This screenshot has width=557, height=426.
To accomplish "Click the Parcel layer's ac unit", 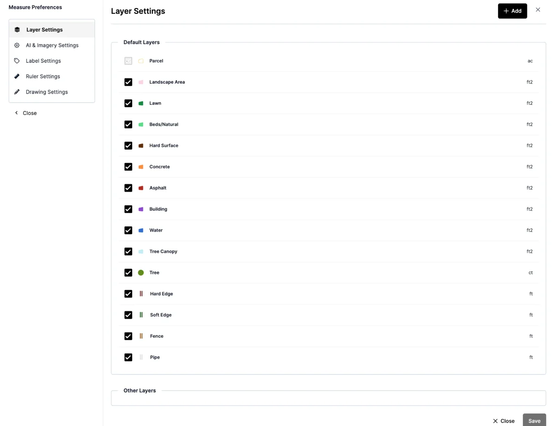I will point(530,61).
